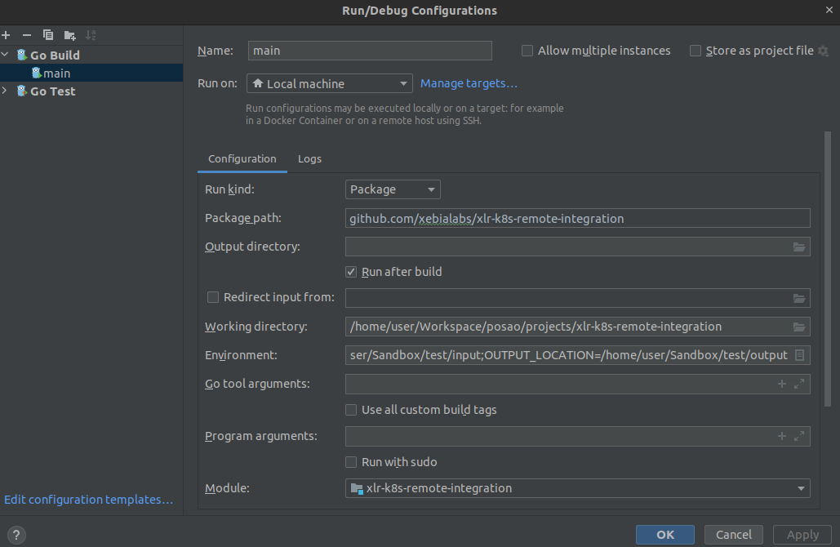Open the Module dropdown
The width and height of the screenshot is (840, 547).
(x=577, y=488)
